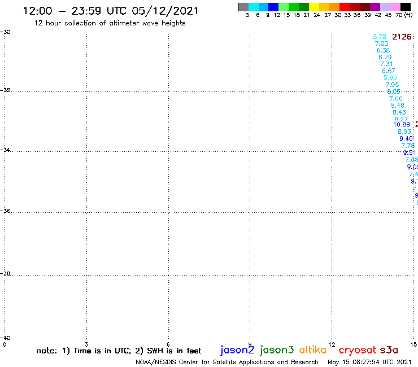Viewport: 418px width, 367px height.
Task: Click the dark red '2126' track time label
Action: point(402,37)
